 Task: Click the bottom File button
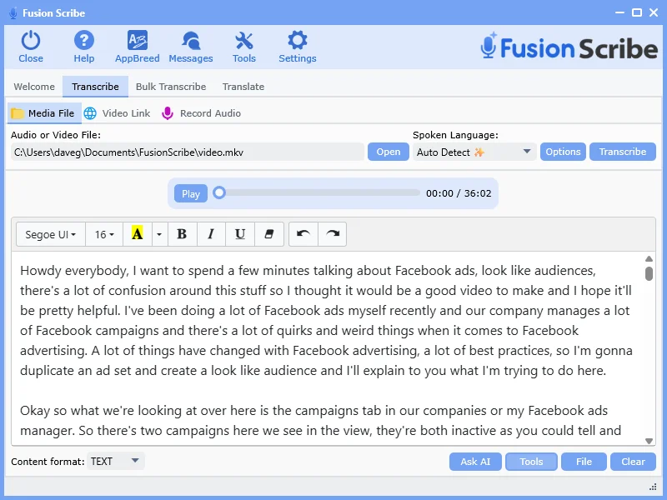coord(584,462)
